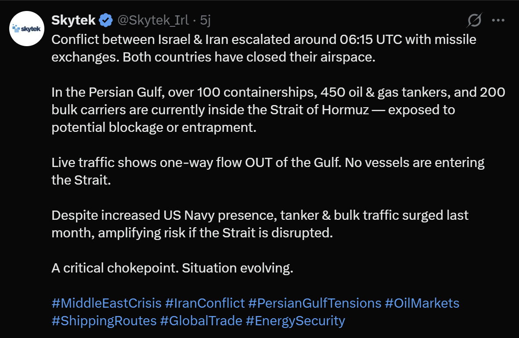Visit the #EnergySecurity hashtag

295,321
